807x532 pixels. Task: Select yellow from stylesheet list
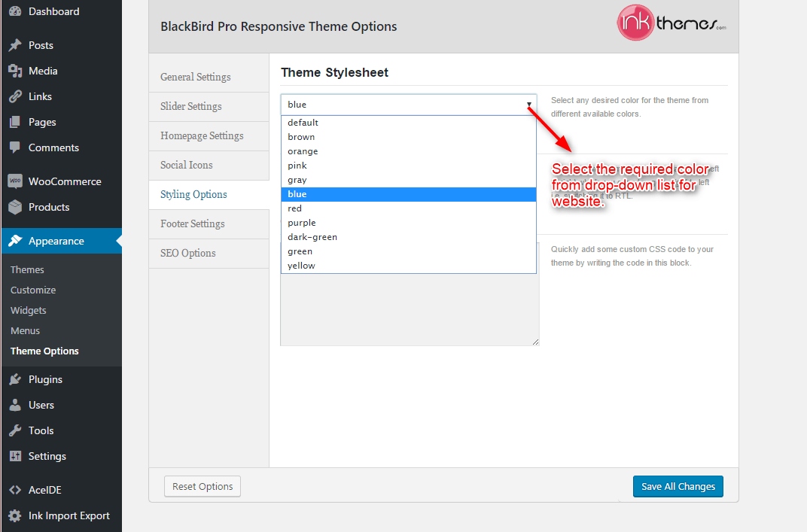tap(409, 266)
